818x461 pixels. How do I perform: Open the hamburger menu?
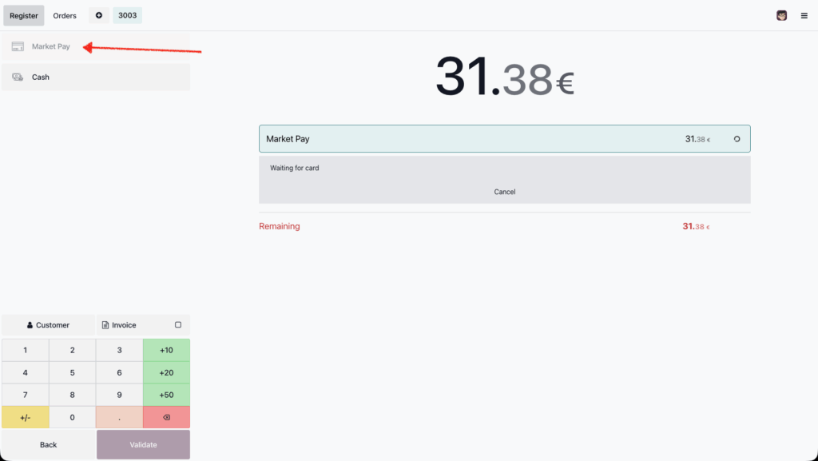pyautogui.click(x=804, y=16)
